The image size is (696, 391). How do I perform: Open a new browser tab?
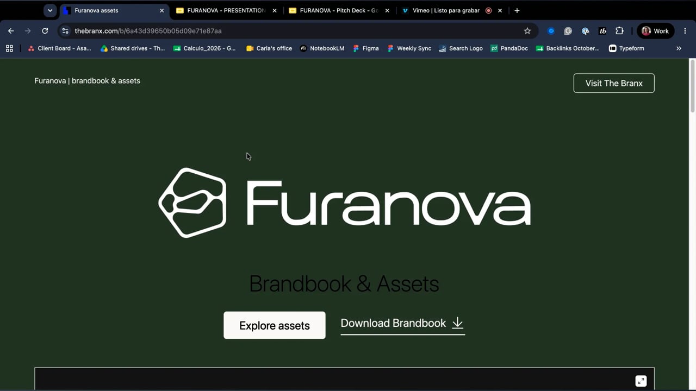click(517, 10)
